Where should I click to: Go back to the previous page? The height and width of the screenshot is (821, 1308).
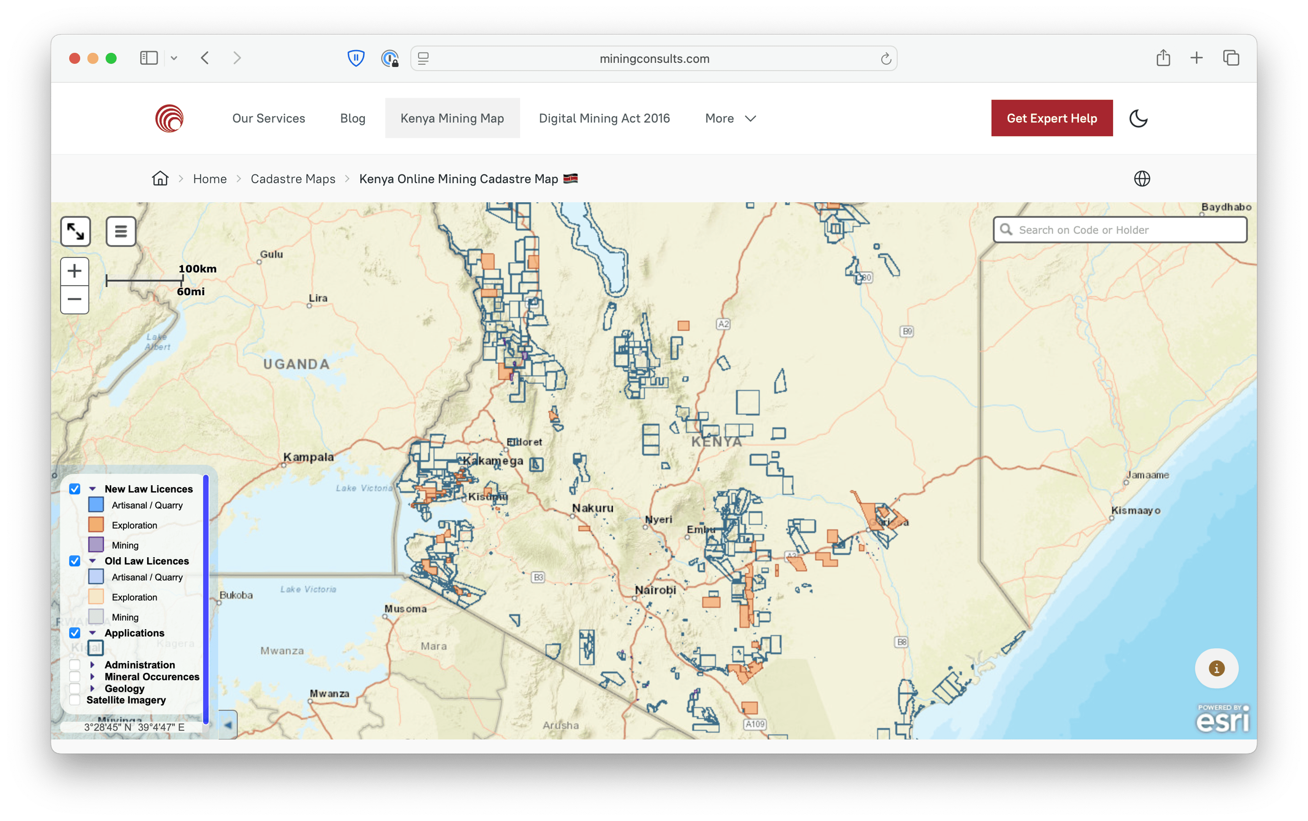coord(204,57)
